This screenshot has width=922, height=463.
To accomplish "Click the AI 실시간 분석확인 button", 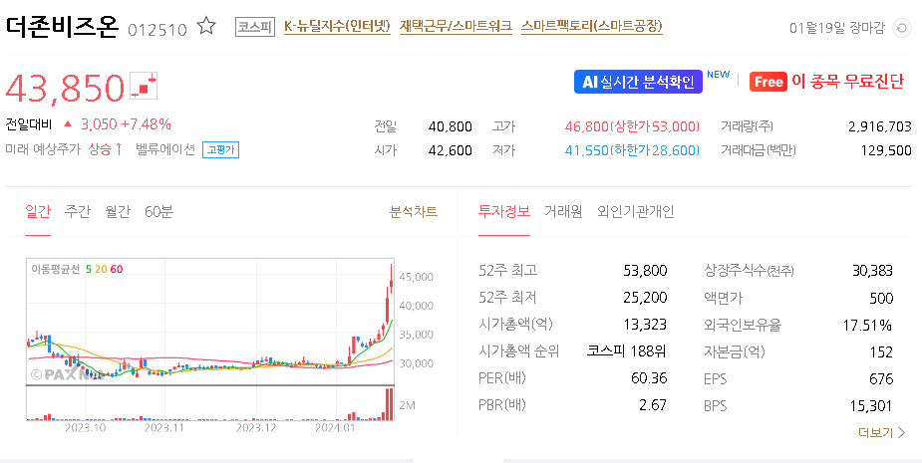I will (x=638, y=82).
